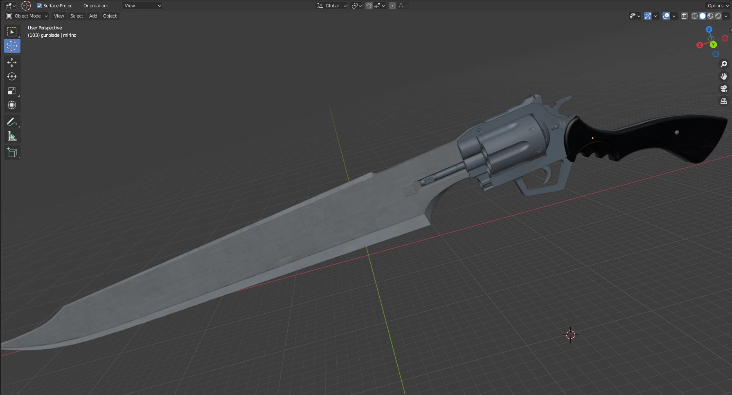
Task: Toggle X-ray mode icon
Action: [x=684, y=16]
